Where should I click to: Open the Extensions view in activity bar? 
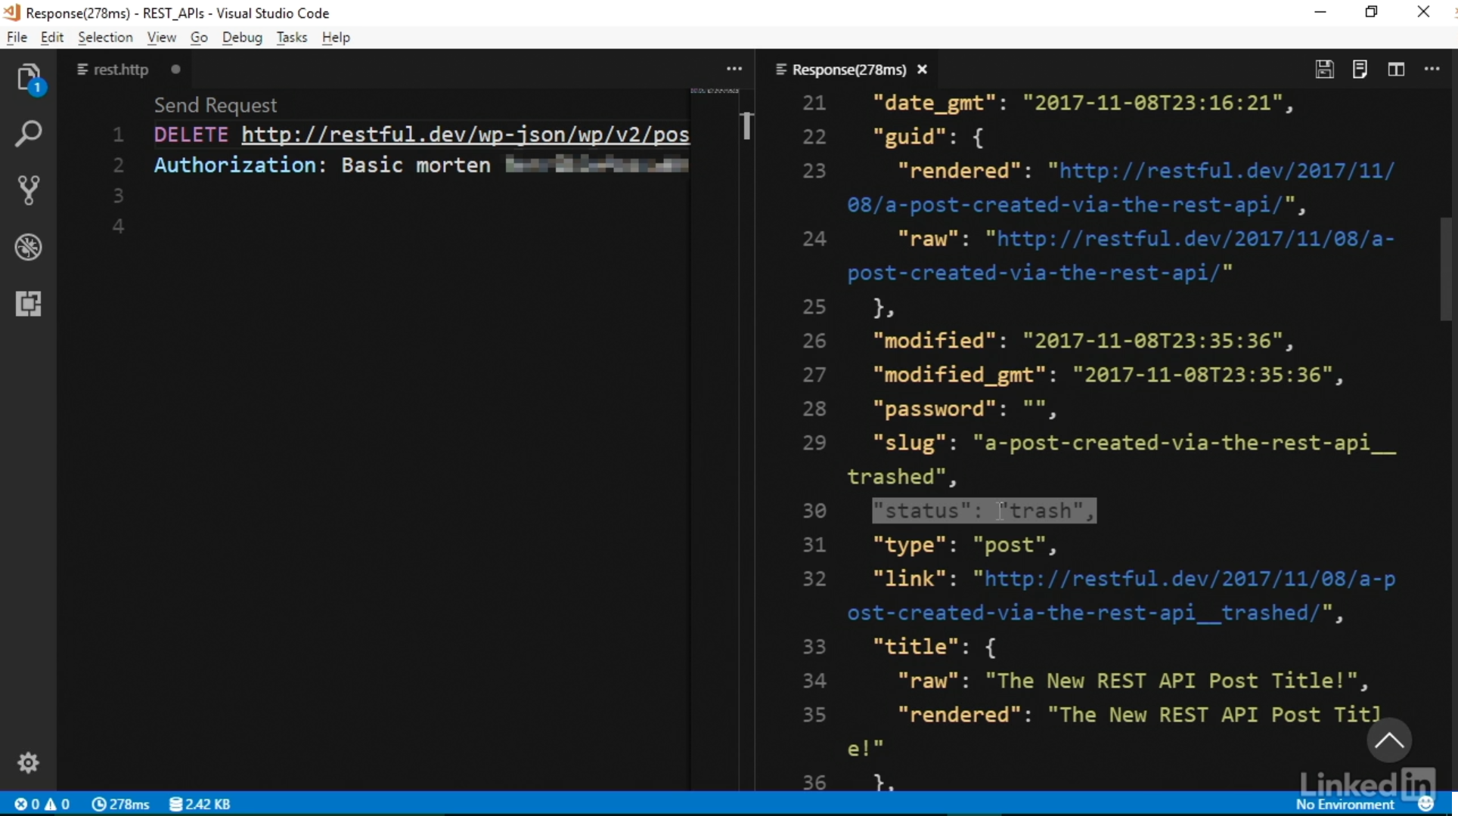pos(29,304)
